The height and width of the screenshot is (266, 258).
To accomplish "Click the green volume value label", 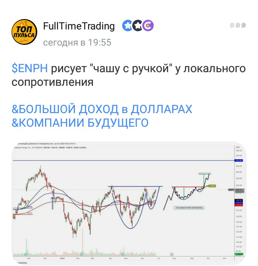I will point(239,254).
